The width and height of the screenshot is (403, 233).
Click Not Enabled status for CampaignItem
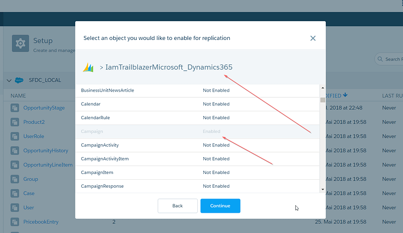pyautogui.click(x=216, y=172)
